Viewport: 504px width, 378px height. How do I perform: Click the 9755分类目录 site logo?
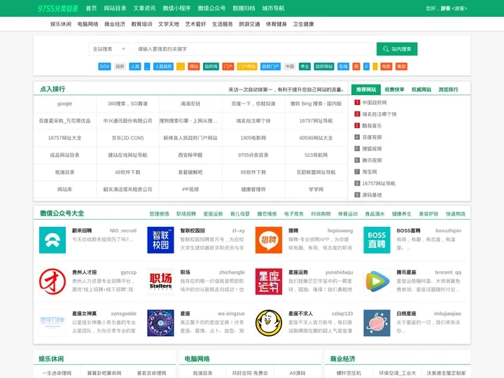(x=57, y=8)
